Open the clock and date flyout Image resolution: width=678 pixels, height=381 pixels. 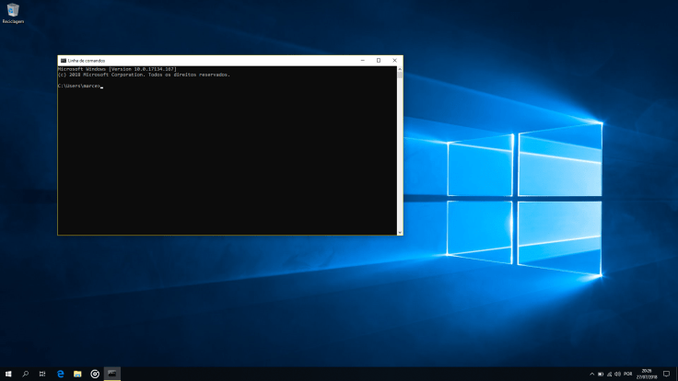[647, 375]
